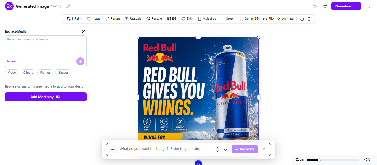Click the Saving... status text

pyautogui.click(x=57, y=6)
